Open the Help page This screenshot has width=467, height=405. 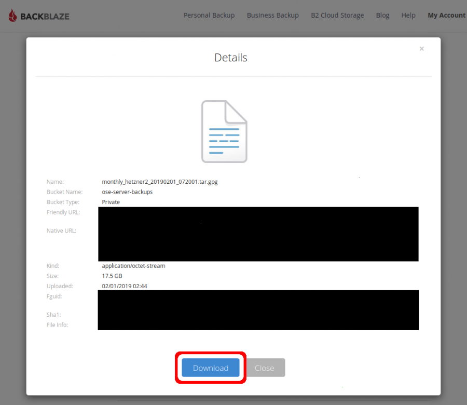pos(408,16)
